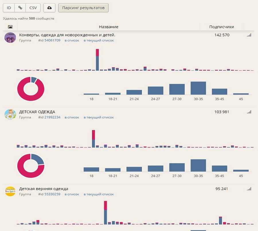Click stats icon next to 142 570

249,35
